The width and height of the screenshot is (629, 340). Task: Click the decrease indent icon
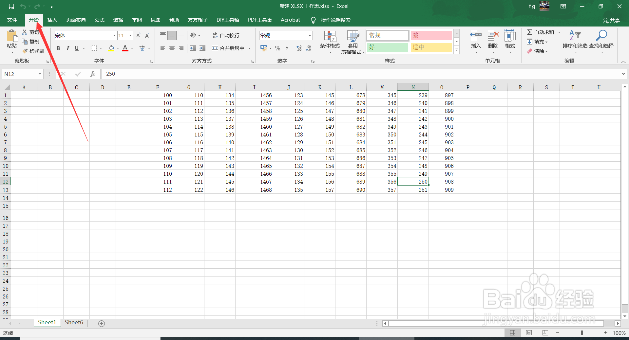click(193, 48)
